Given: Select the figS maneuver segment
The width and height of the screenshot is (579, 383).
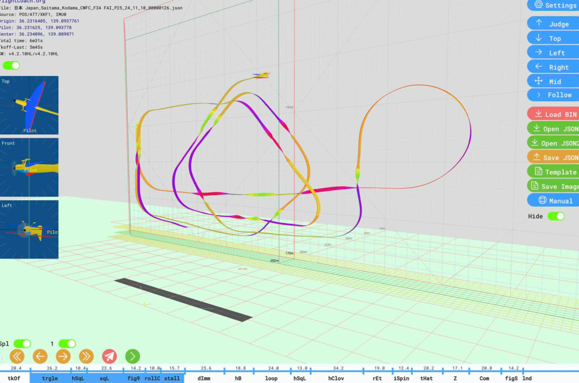Looking at the screenshot, I should (x=511, y=378).
